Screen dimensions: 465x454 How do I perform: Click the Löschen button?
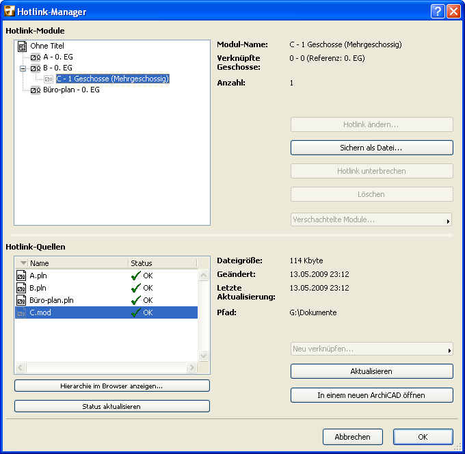click(x=371, y=194)
